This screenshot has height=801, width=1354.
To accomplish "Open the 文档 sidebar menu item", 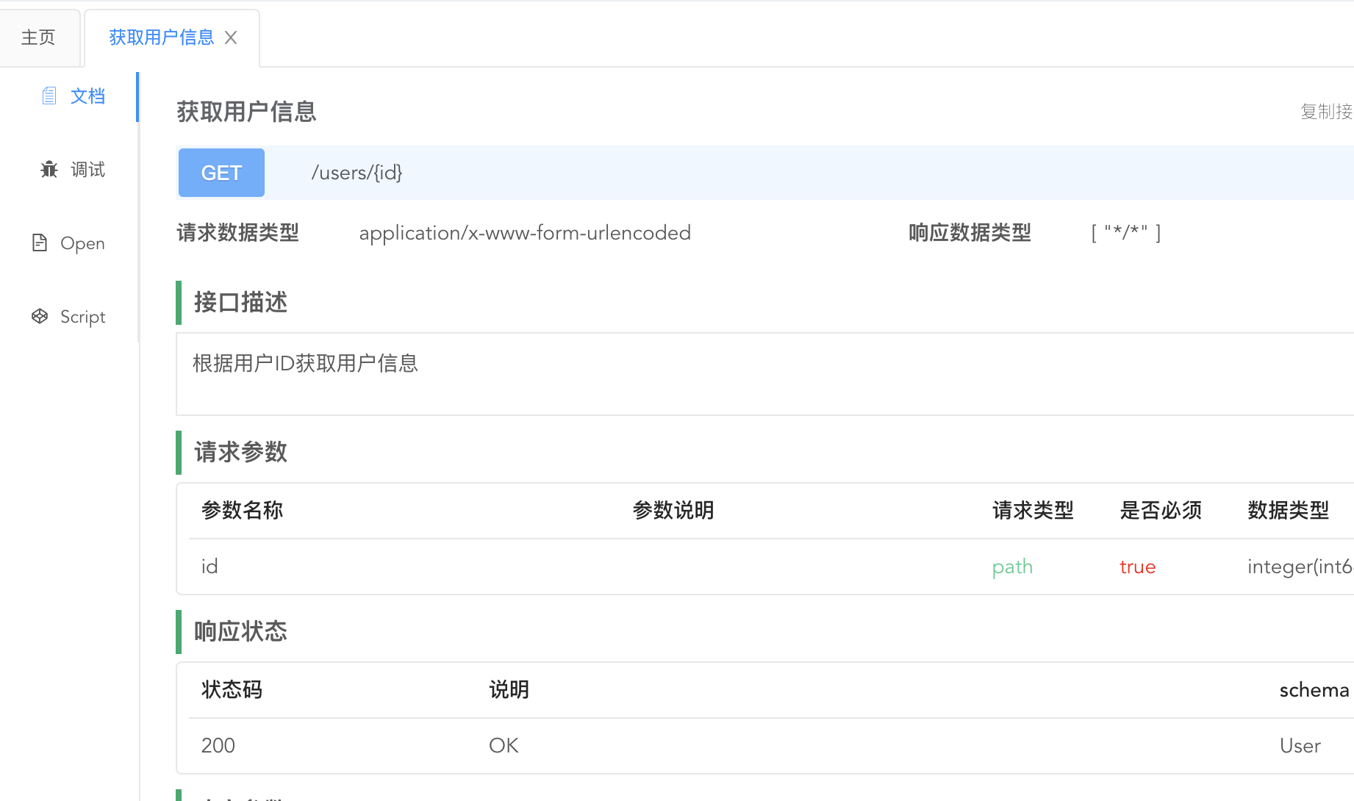I will pyautogui.click(x=69, y=96).
